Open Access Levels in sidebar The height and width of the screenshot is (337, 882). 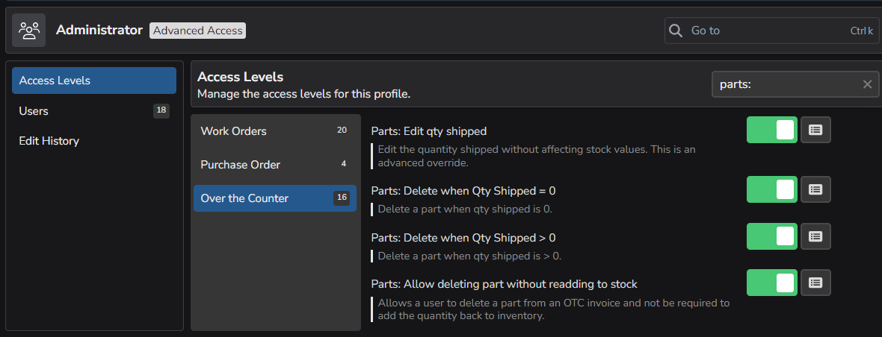[x=94, y=81]
